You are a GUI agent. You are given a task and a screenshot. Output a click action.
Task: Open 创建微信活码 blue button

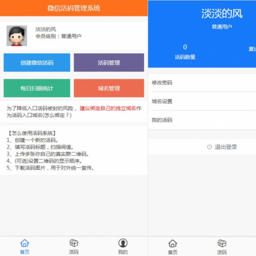click(37, 62)
